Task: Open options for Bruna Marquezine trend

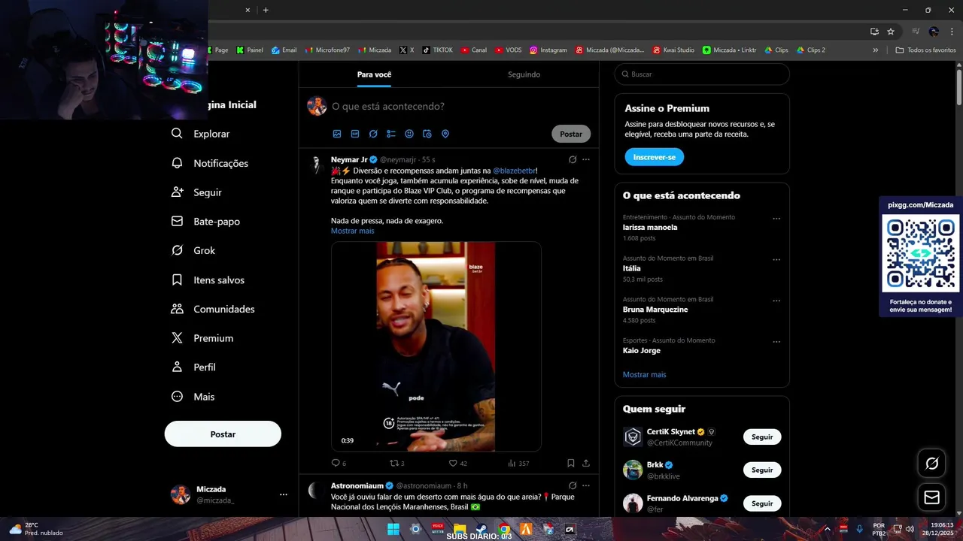Action: (x=776, y=301)
